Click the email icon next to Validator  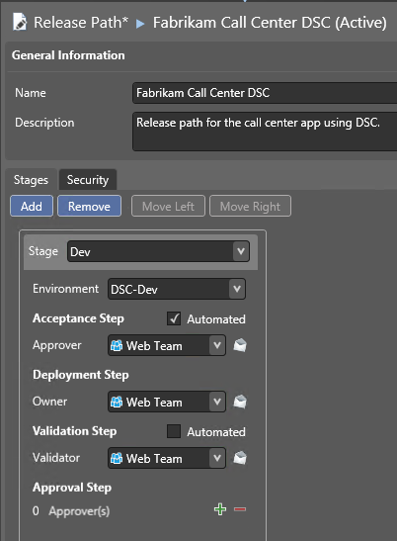click(x=240, y=458)
